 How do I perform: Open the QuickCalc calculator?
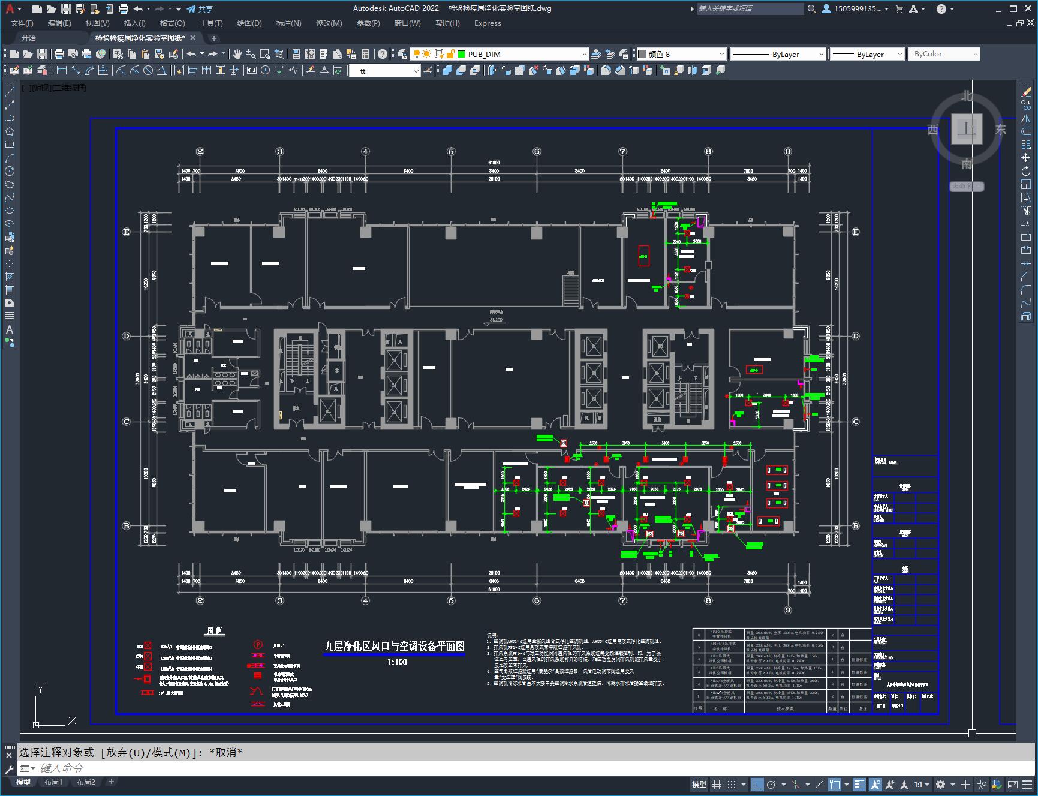pos(365,54)
